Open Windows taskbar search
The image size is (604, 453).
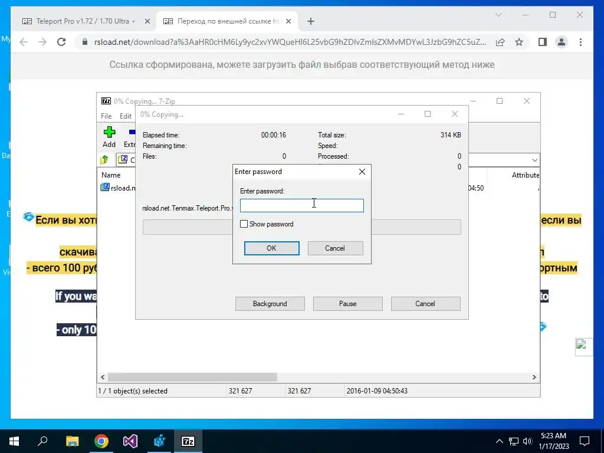(42, 441)
